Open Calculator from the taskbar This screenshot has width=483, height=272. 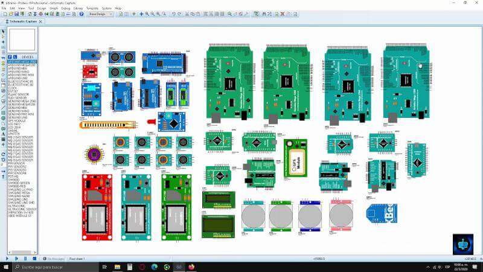point(130,267)
